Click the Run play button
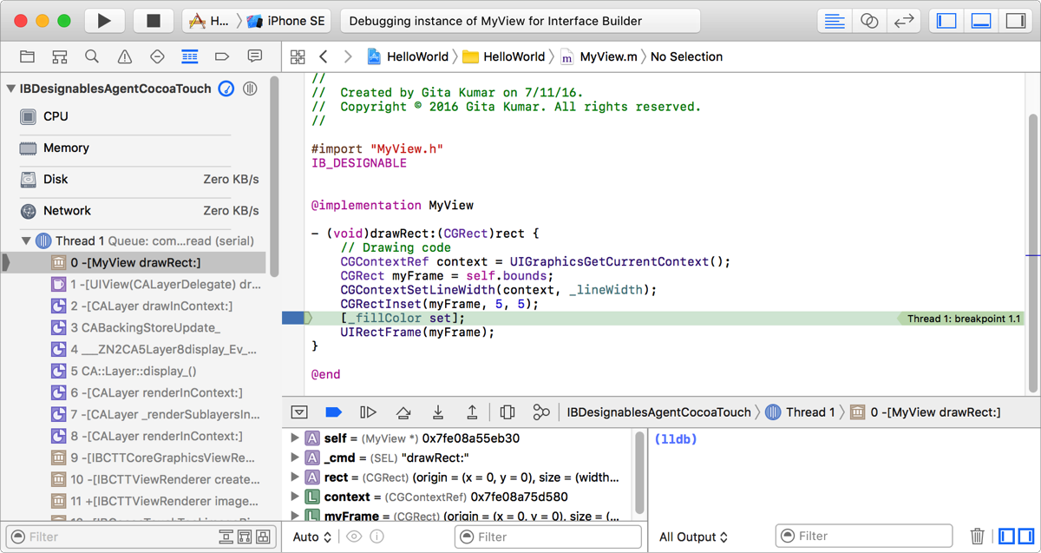 (x=104, y=21)
